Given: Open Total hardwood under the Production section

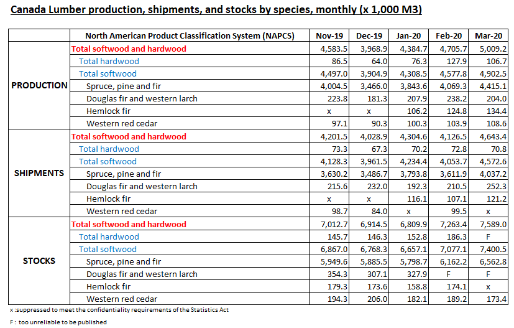Looking at the screenshot, I should 109,61.
